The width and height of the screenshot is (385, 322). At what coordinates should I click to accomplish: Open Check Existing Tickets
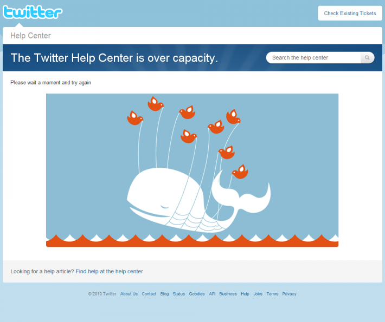(x=350, y=13)
